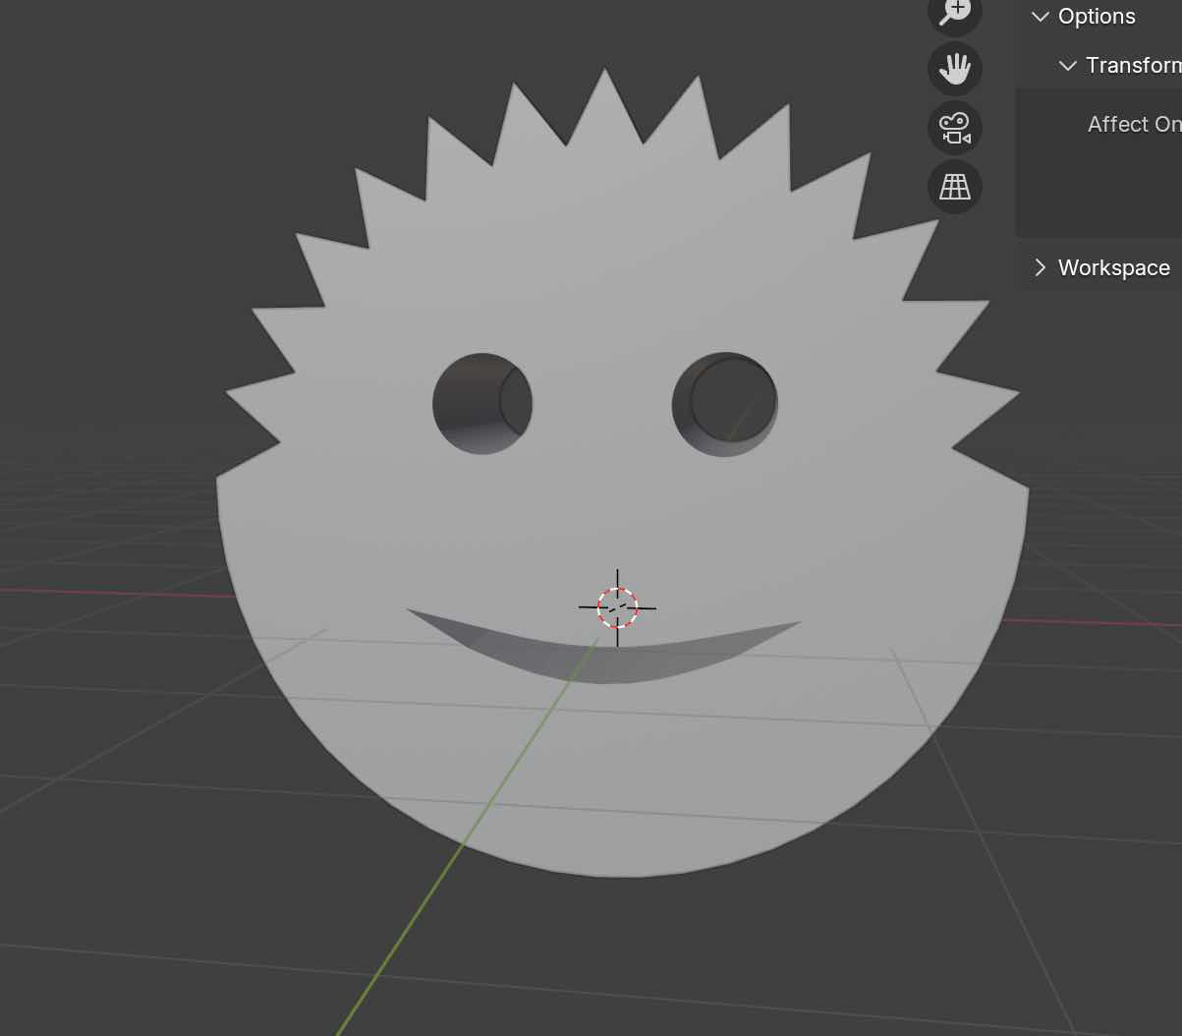Click the right eye hole of the face
1182x1036 pixels.
coord(725,404)
